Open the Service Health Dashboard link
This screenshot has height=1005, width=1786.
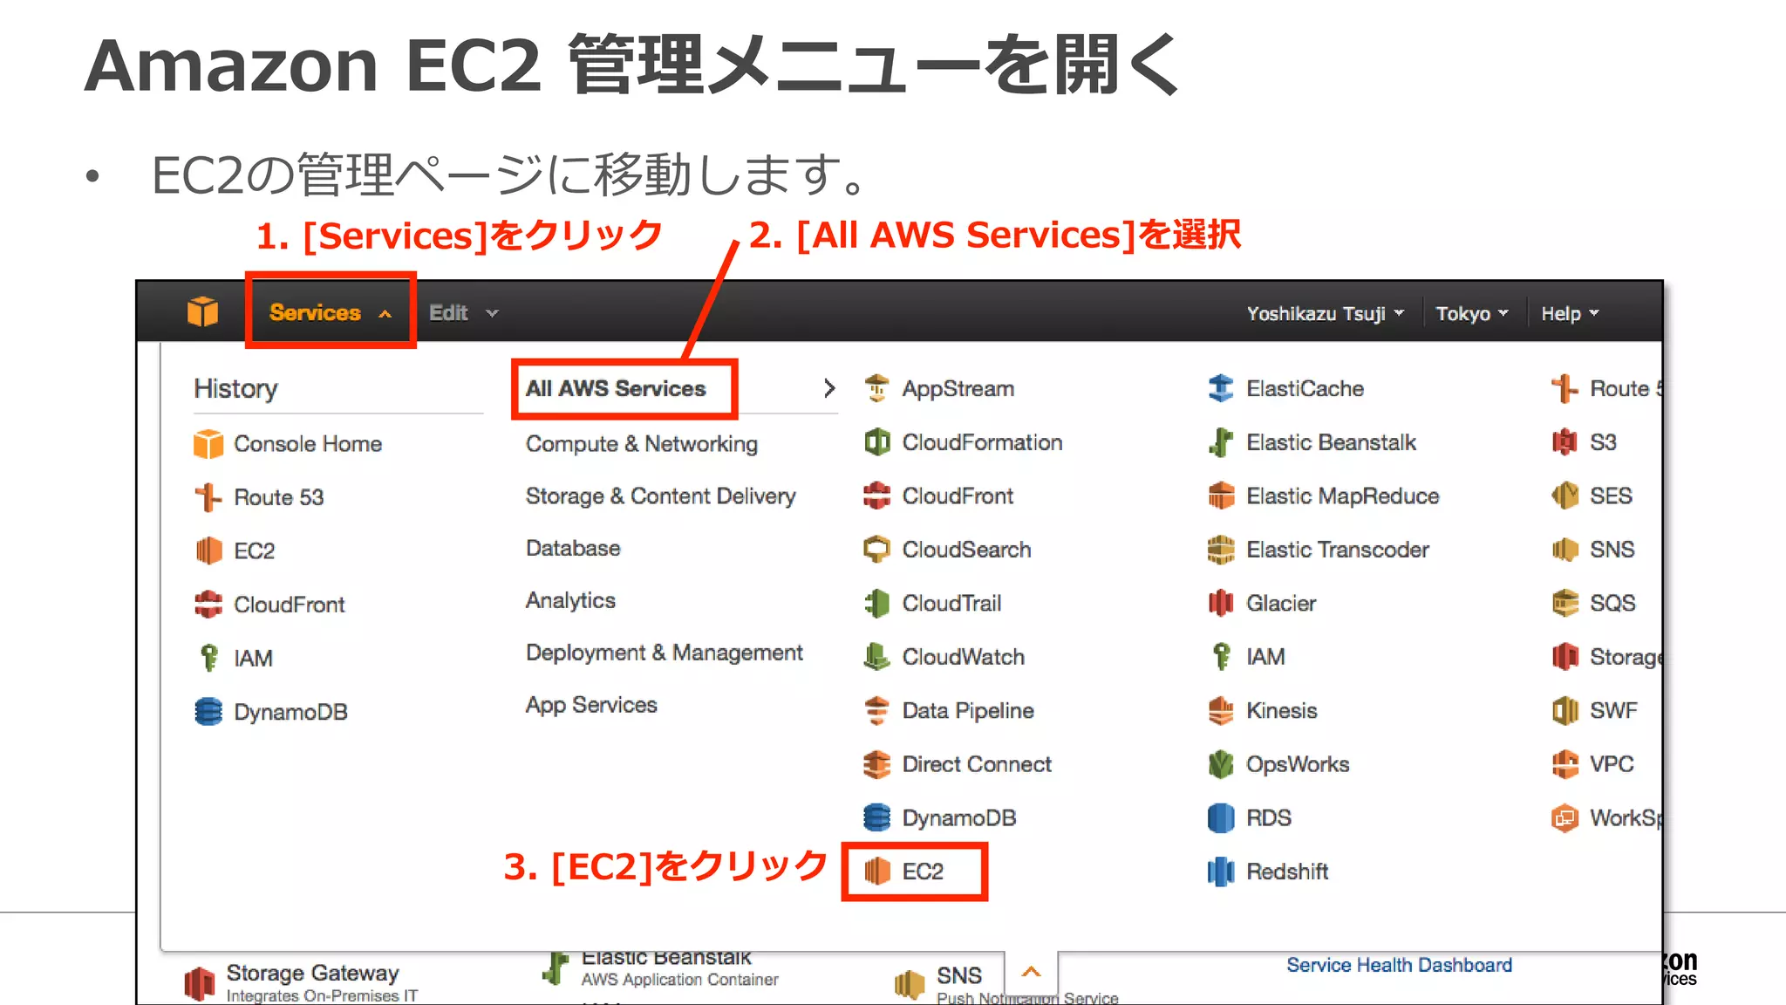1399,965
